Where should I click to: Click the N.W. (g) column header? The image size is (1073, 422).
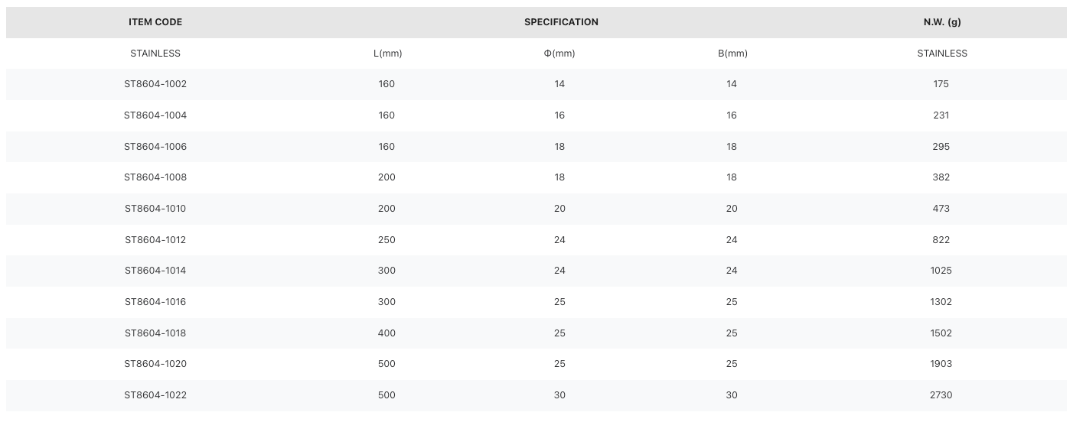point(942,22)
